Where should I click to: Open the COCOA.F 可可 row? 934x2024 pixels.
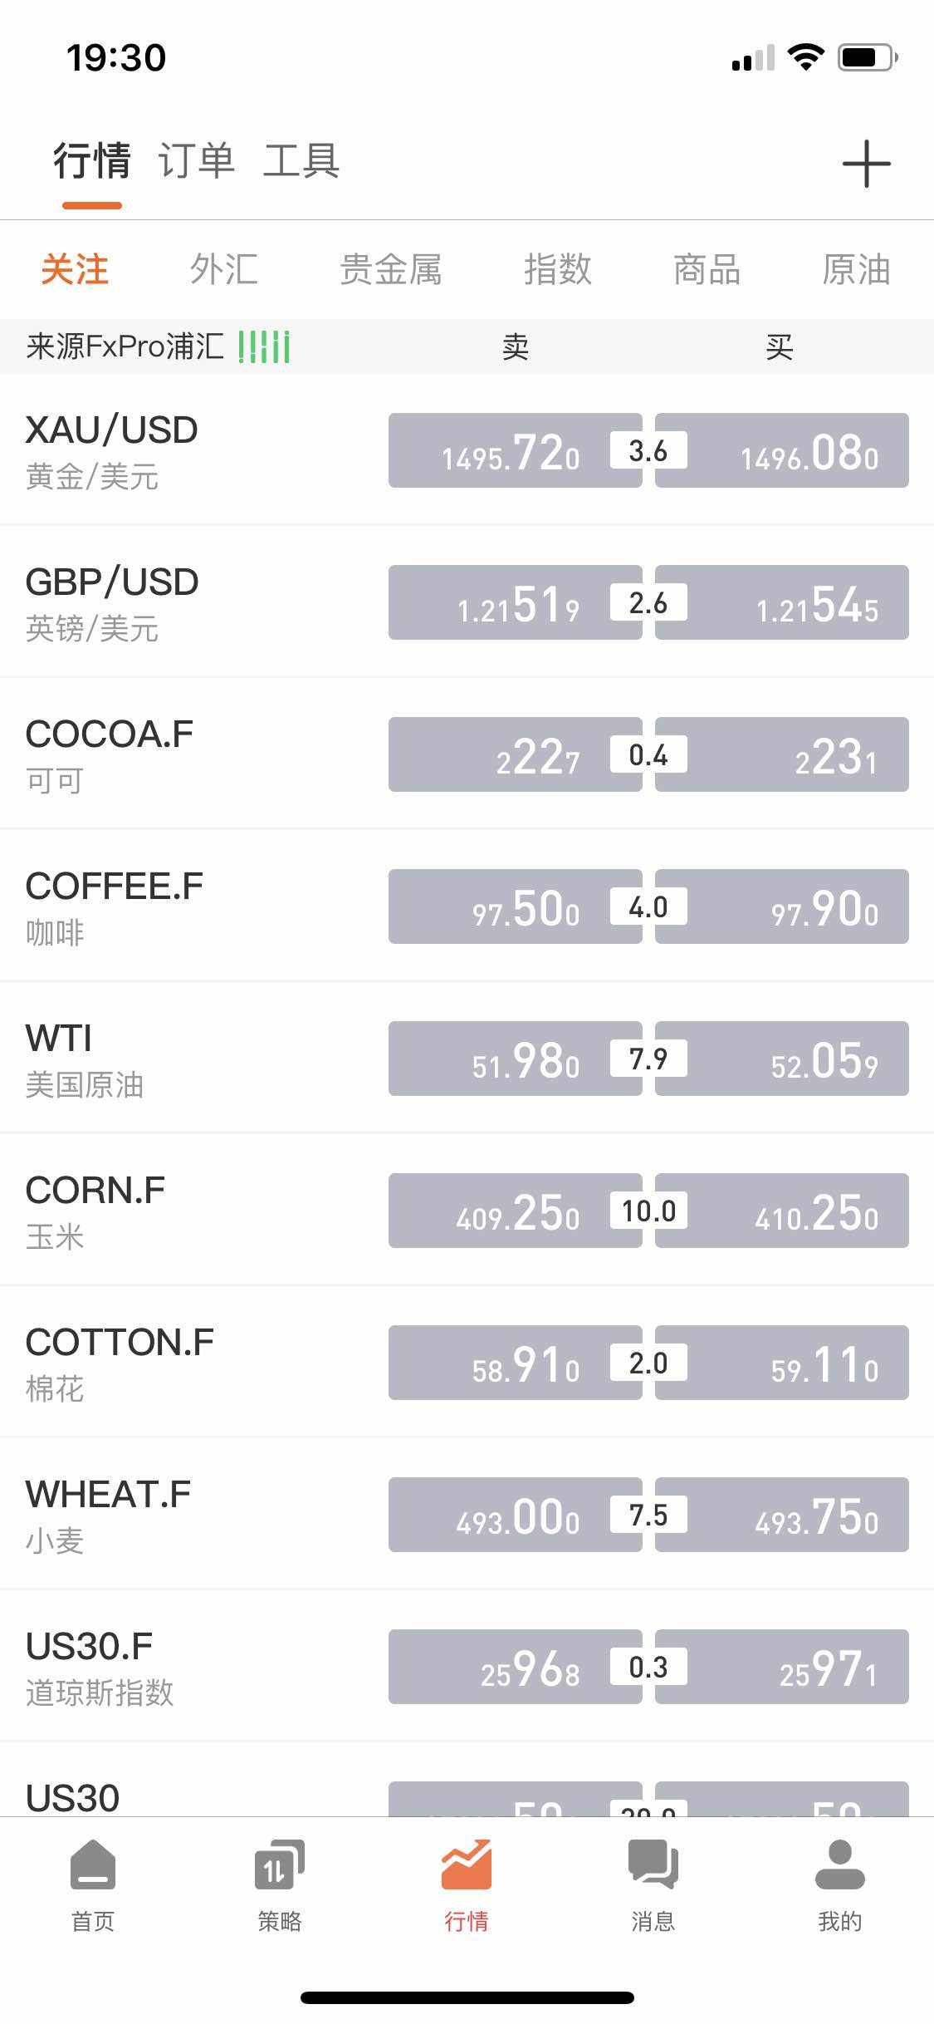coord(166,754)
